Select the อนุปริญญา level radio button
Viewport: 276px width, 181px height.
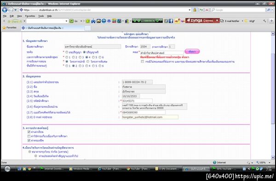coord(67,52)
